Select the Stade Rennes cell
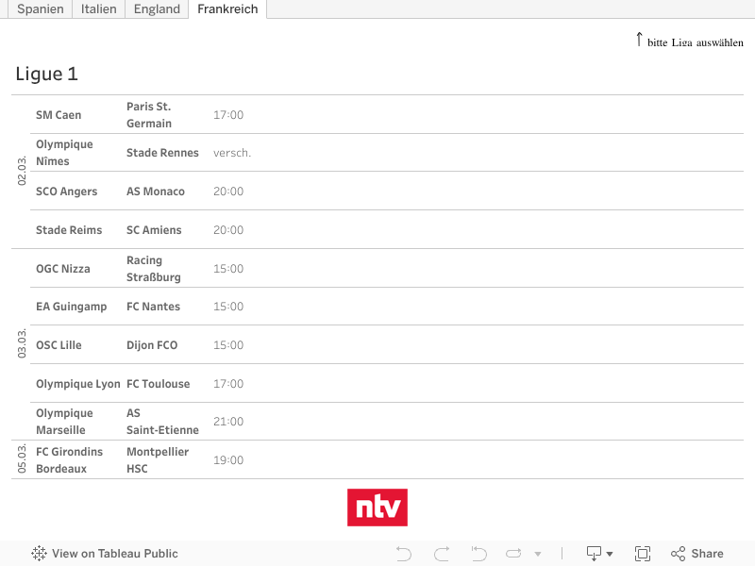The height and width of the screenshot is (566, 755). pos(162,153)
